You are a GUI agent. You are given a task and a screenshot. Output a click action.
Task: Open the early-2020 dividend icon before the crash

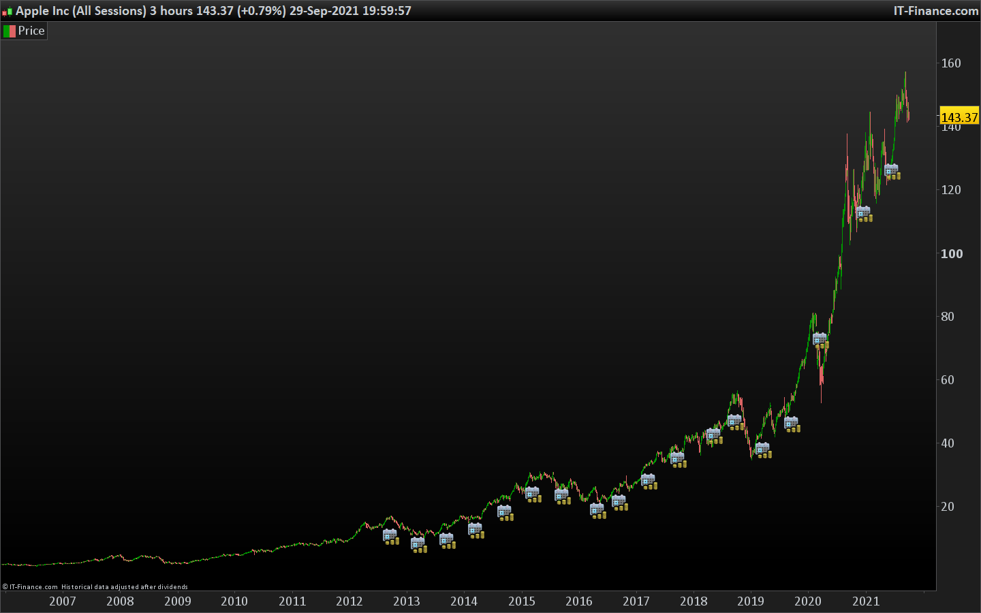pyautogui.click(x=821, y=341)
